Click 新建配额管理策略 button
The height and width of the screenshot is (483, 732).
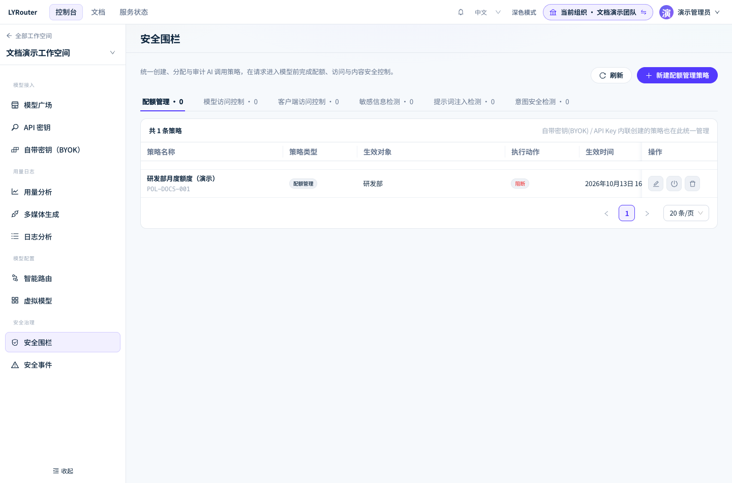pyautogui.click(x=677, y=75)
